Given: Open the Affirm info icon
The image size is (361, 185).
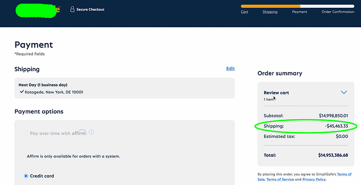Looking at the screenshot, I should tap(91, 132).
